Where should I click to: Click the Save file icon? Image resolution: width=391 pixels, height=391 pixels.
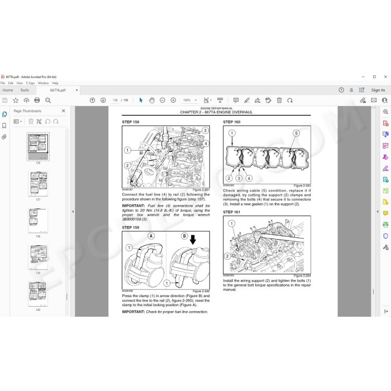pos(4,100)
